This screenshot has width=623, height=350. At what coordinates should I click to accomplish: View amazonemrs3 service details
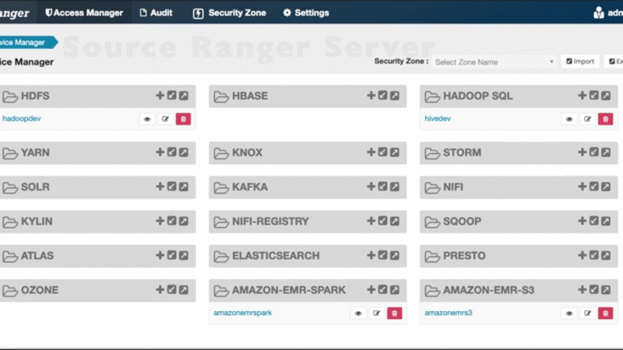tap(569, 313)
